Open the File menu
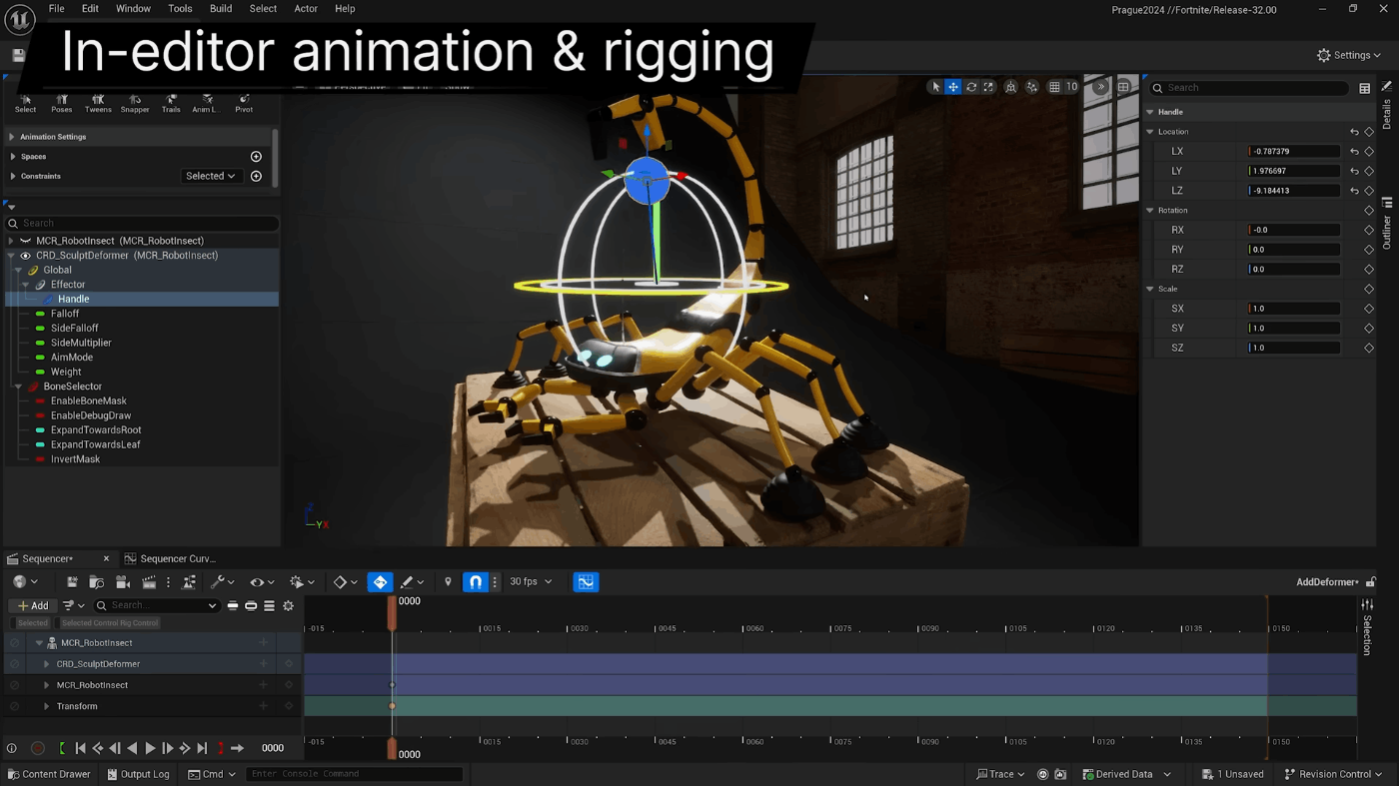This screenshot has width=1399, height=786. point(56,9)
